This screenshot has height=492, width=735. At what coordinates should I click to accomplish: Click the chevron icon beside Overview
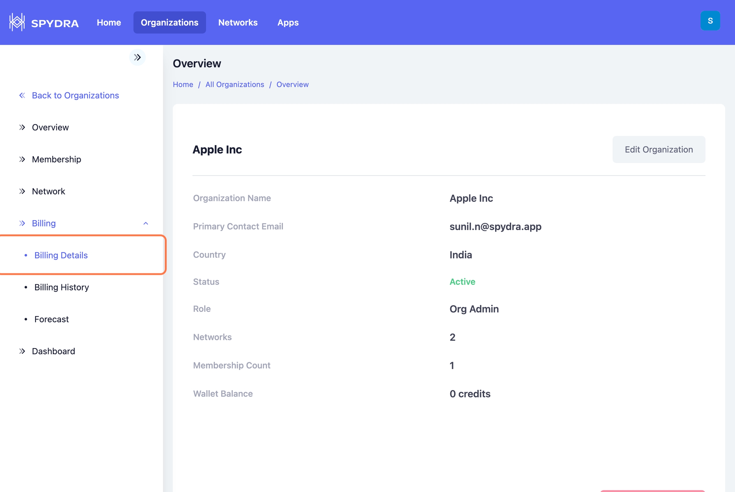point(22,127)
